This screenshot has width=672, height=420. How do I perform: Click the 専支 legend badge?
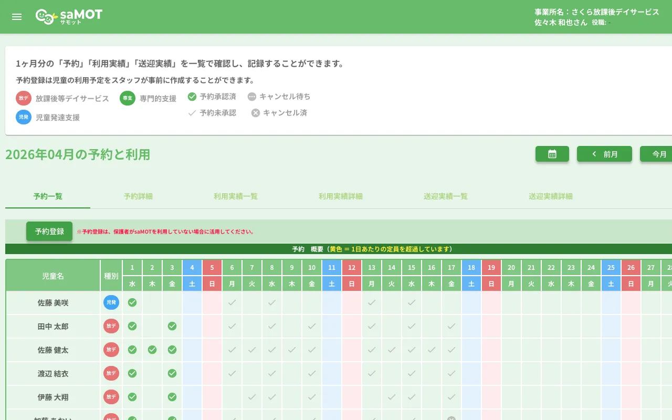tap(127, 98)
